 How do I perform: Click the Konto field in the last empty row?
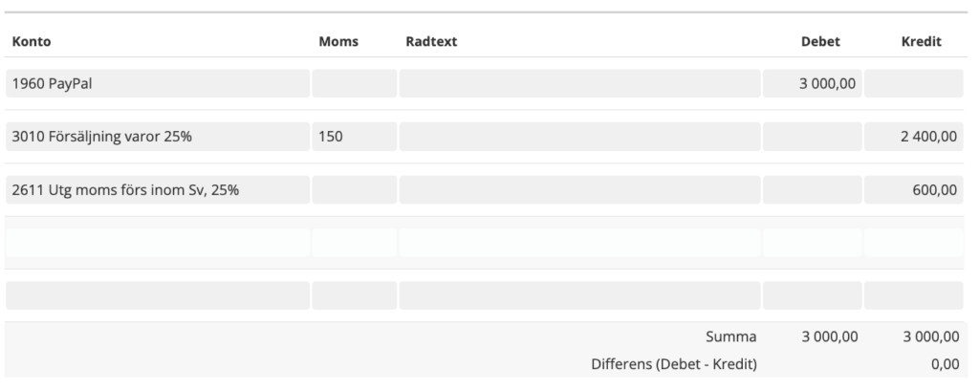157,295
